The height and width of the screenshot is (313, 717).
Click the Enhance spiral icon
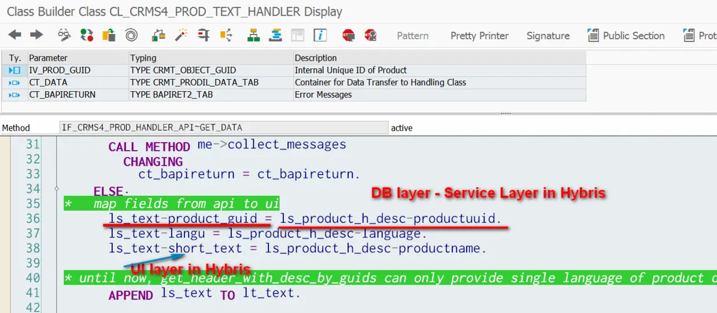(131, 35)
